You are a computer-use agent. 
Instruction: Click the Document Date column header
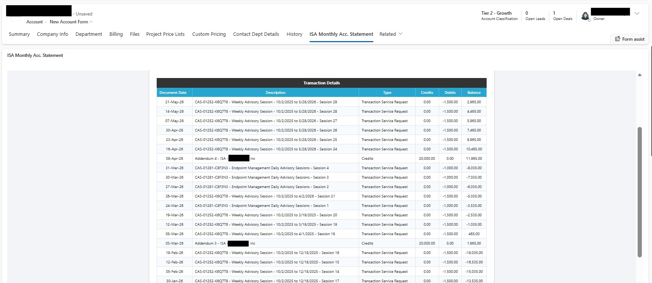(x=174, y=92)
